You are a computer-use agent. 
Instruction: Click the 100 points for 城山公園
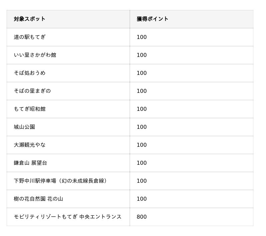pyautogui.click(x=142, y=127)
